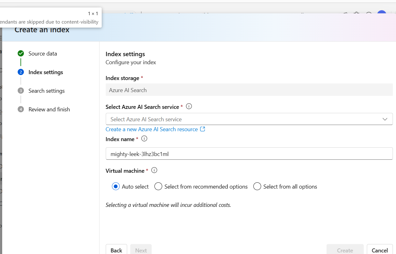
Task: Click the info icon beside Select Azure AI Search service
Action: [x=189, y=106]
